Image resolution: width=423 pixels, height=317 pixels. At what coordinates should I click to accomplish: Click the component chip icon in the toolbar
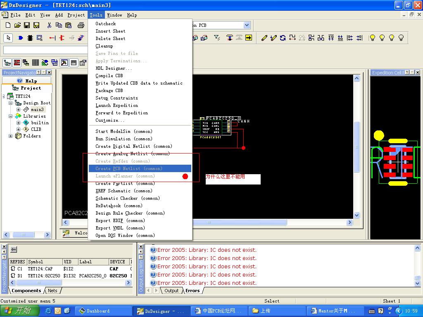(30, 38)
